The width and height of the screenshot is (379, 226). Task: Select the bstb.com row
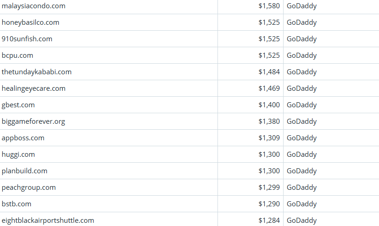17,204
